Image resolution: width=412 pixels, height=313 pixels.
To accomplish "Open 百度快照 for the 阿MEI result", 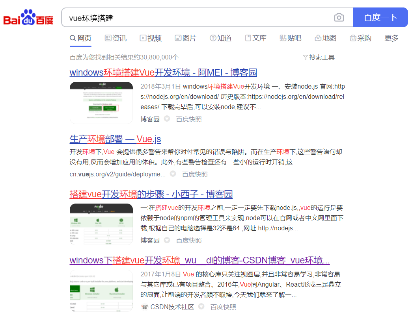I will pos(189,119).
